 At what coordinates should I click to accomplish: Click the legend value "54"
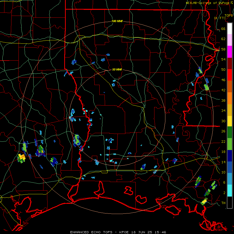(223, 59)
